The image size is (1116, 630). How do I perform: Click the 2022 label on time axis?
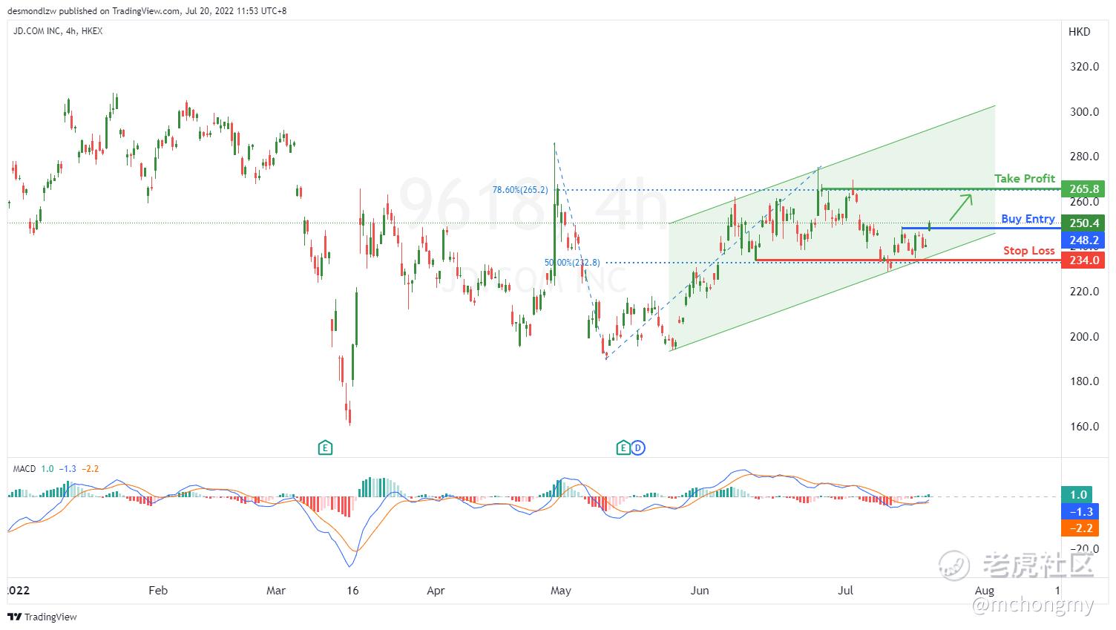pyautogui.click(x=17, y=591)
